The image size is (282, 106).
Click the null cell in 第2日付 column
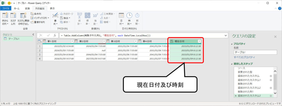click(90, 50)
